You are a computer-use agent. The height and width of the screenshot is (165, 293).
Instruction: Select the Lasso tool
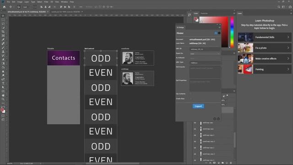coord(3,24)
